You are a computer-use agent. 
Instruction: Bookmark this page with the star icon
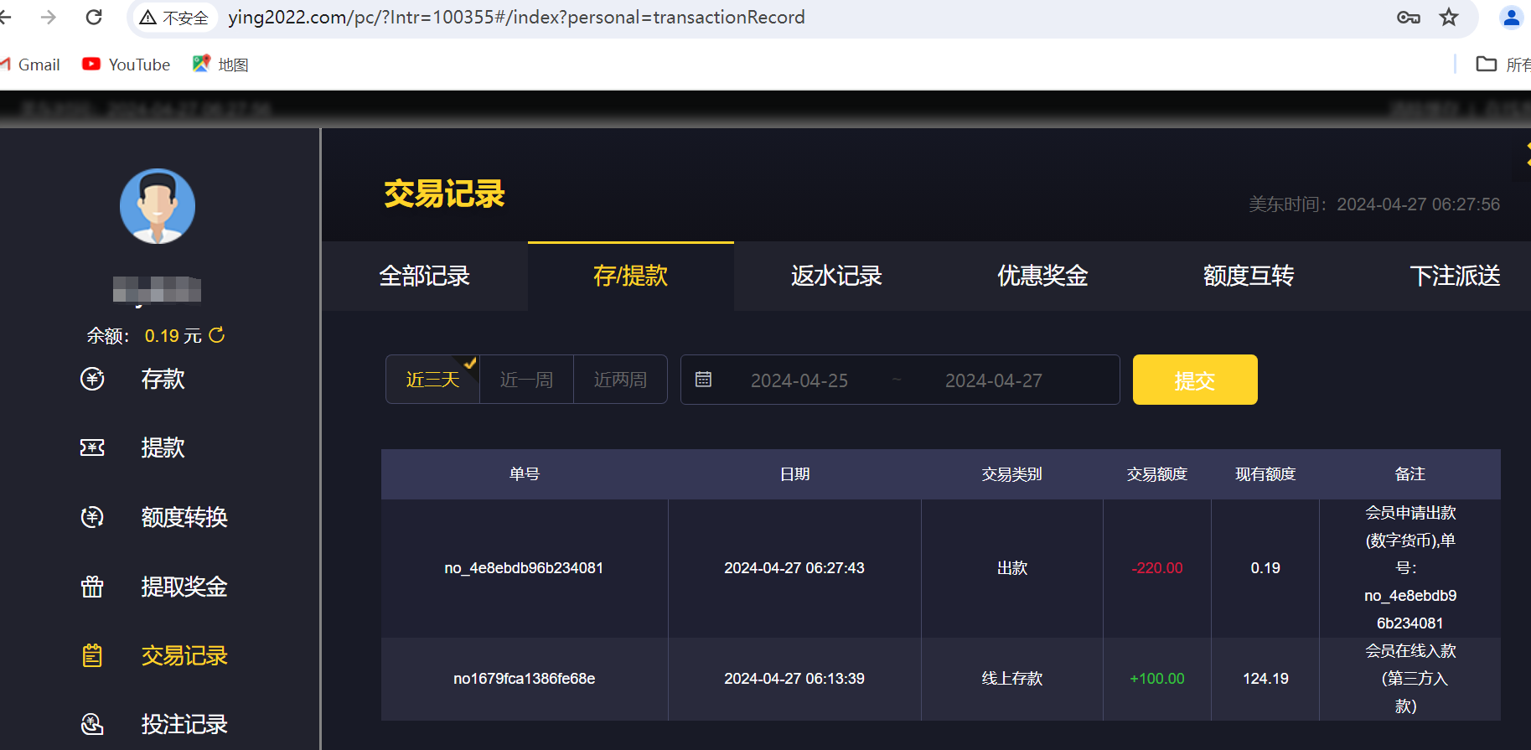pos(1449,18)
